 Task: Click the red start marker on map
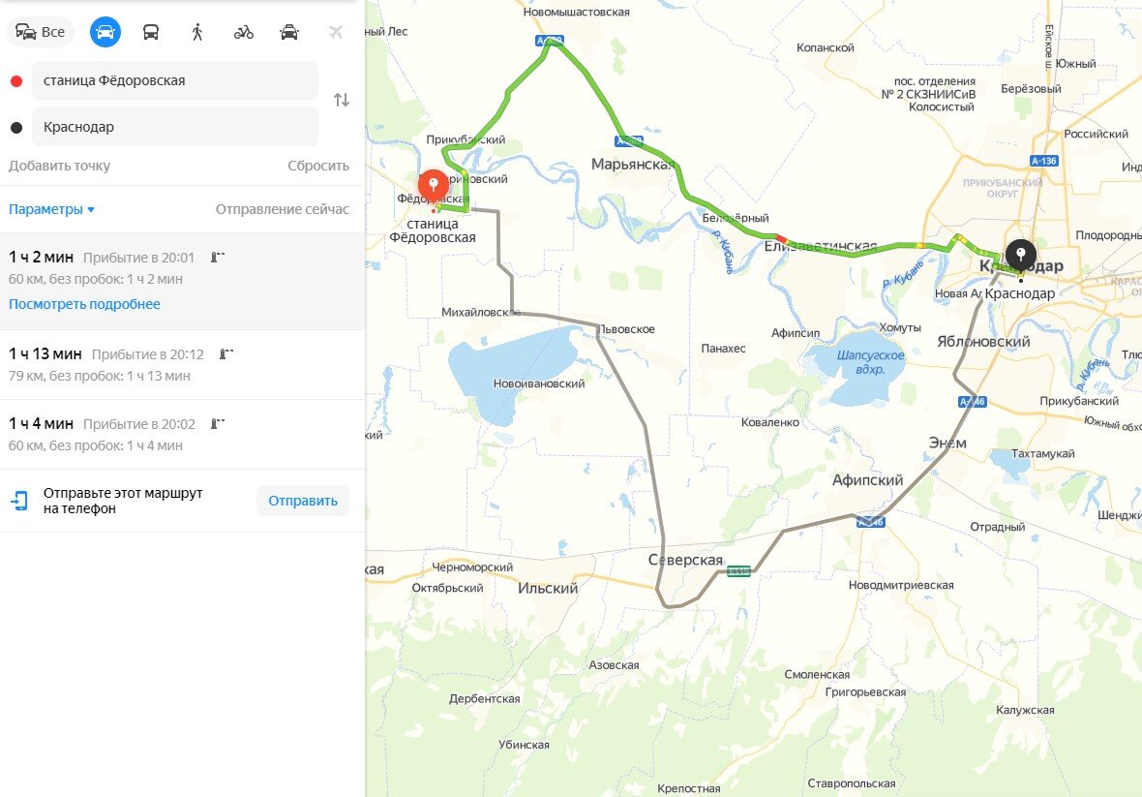434,185
